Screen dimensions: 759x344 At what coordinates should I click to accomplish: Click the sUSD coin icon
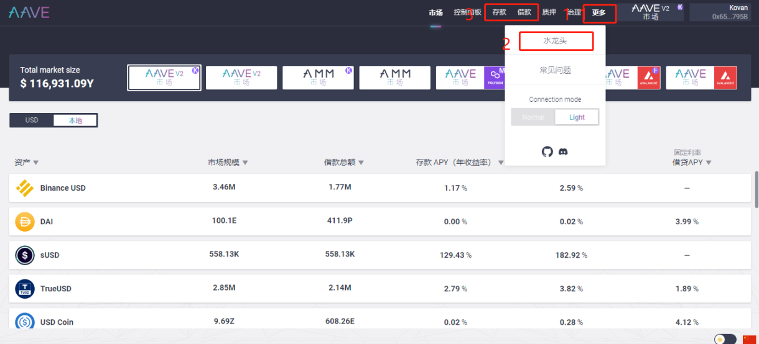pyautogui.click(x=25, y=255)
